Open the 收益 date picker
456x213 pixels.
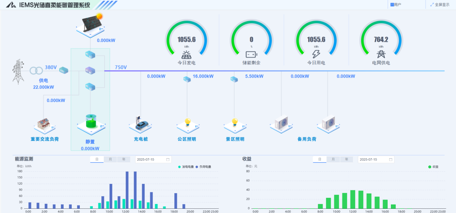tap(376, 159)
